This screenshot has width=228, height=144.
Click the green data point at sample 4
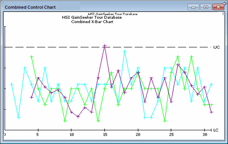32,57
